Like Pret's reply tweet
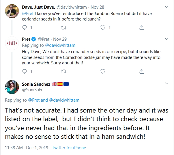 [103, 71]
